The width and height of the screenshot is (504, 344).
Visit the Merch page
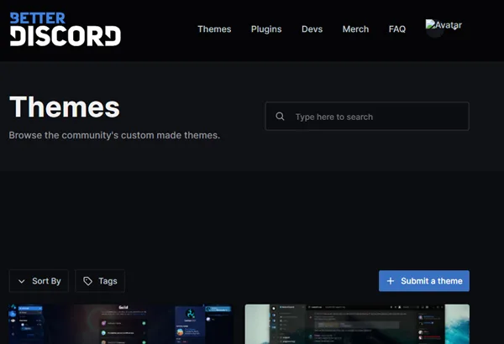tap(355, 29)
